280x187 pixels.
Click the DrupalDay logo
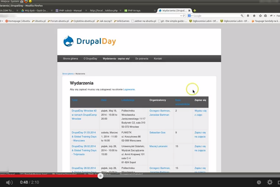[89, 42]
